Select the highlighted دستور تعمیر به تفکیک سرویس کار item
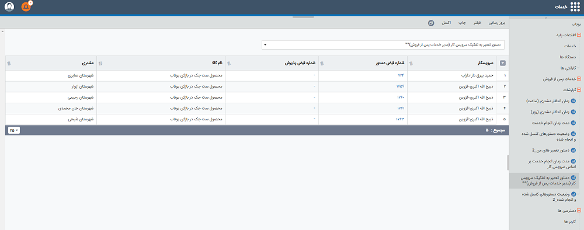 547,180
